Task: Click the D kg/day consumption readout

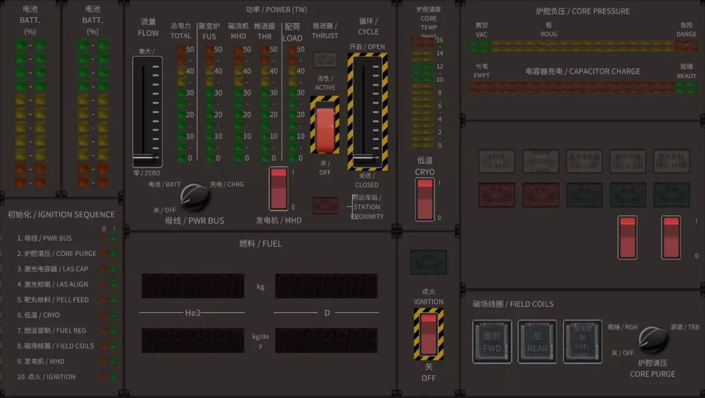Action: pyautogui.click(x=327, y=340)
